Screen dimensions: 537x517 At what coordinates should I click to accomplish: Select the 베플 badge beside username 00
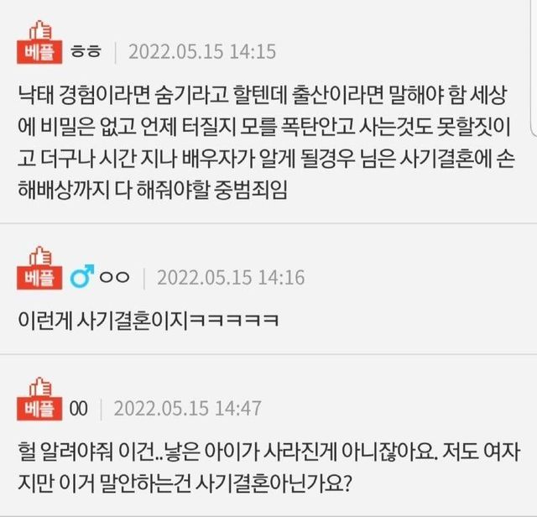pyautogui.click(x=39, y=409)
